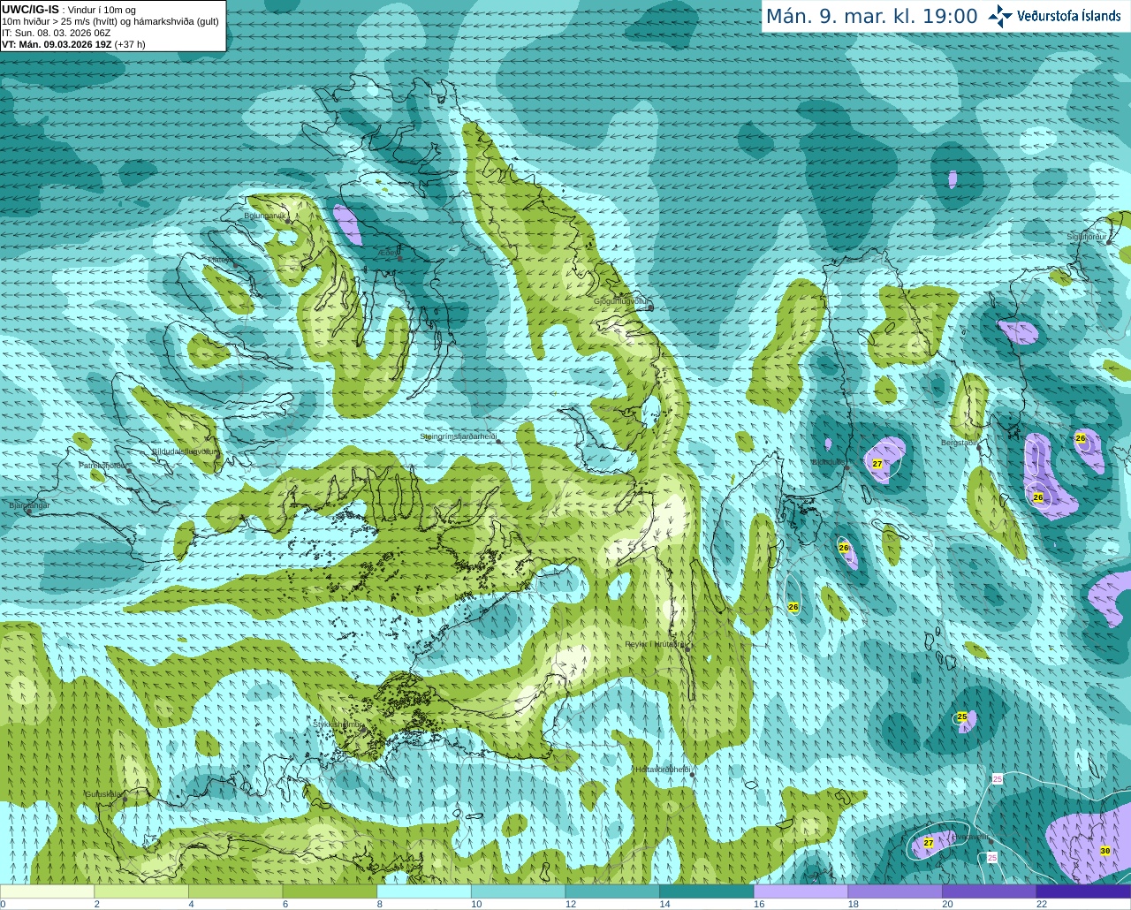Click the legend tick label '10'
Image resolution: width=1131 pixels, height=910 pixels.
(x=476, y=904)
